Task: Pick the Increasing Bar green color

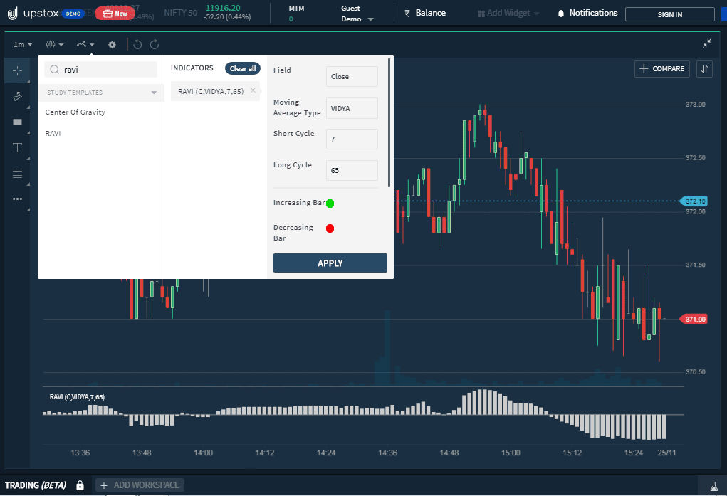Action: [x=330, y=203]
